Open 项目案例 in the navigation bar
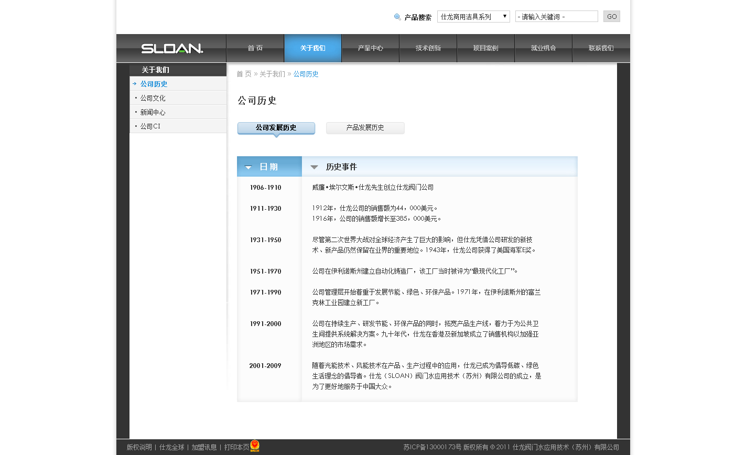This screenshot has height=455, width=746. click(485, 48)
